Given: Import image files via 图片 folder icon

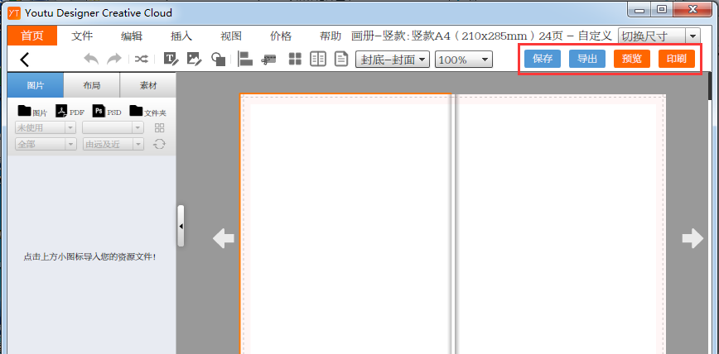Looking at the screenshot, I should point(32,111).
